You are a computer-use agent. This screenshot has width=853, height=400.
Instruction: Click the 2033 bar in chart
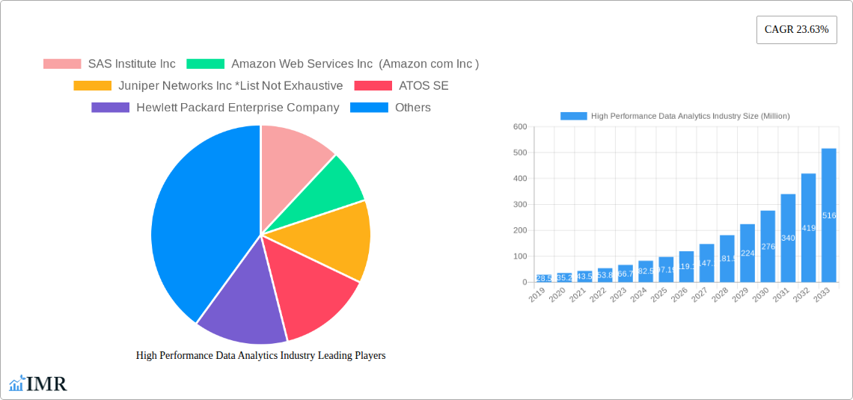[x=828, y=215]
